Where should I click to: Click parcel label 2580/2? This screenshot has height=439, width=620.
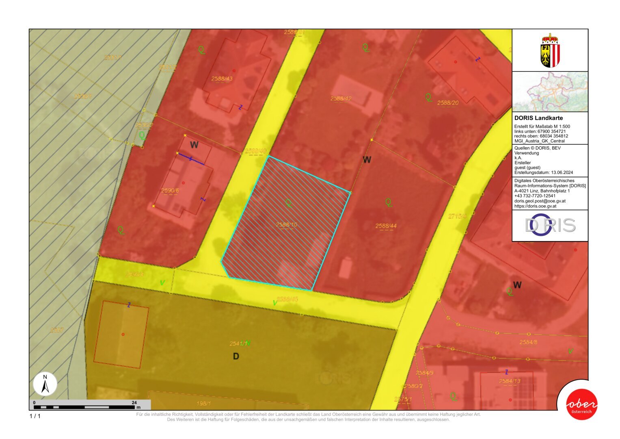point(413,386)
